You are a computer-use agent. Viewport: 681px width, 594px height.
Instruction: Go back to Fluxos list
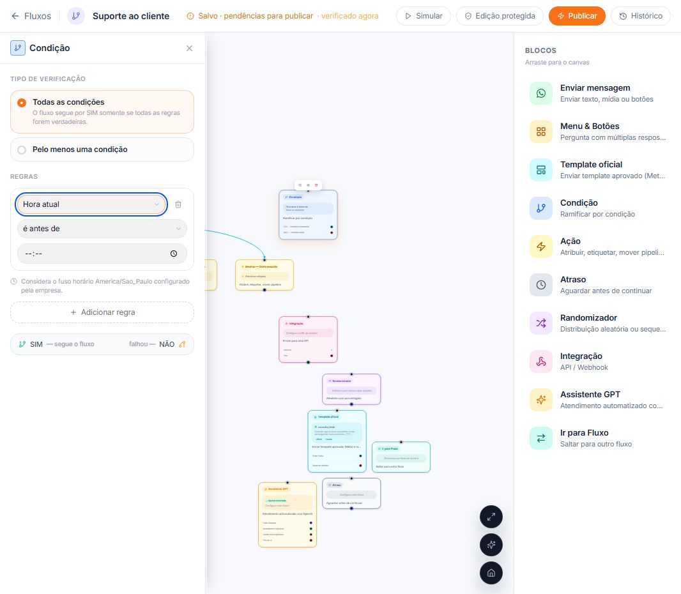[31, 16]
